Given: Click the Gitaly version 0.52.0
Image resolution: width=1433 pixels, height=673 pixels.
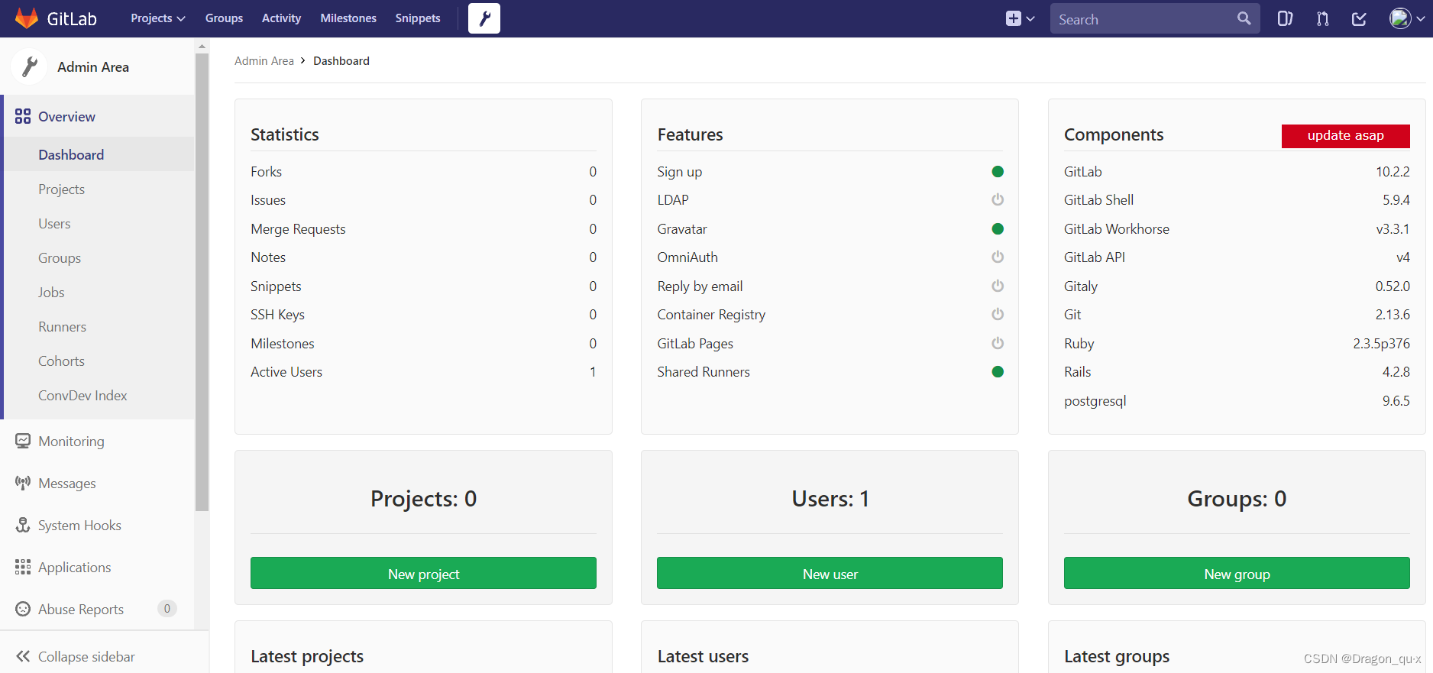Looking at the screenshot, I should pyautogui.click(x=1393, y=286).
